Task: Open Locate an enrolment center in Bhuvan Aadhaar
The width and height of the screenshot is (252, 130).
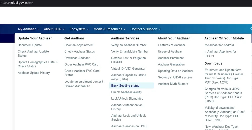Action: pyautogui.click(x=84, y=84)
